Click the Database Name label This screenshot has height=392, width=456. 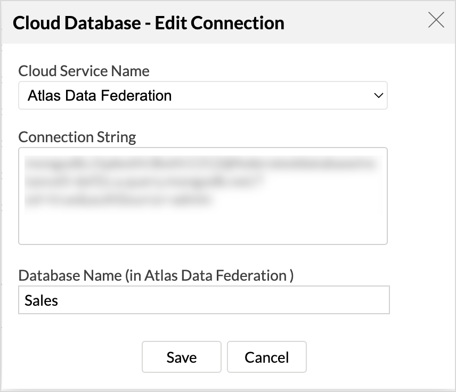click(156, 275)
